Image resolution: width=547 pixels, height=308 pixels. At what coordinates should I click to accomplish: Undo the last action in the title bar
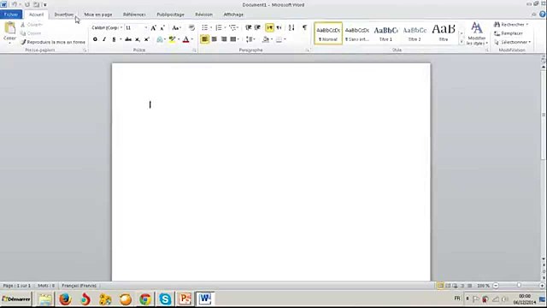tap(15, 4)
